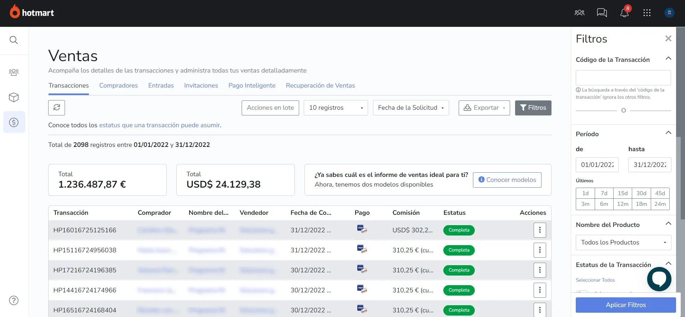The width and height of the screenshot is (685, 317).
Task: Click the Código de la Transacción input
Action: click(x=623, y=78)
